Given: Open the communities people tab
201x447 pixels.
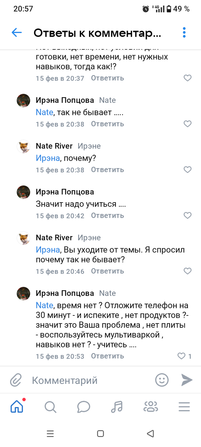Looking at the screenshot, I should click(x=151, y=406).
